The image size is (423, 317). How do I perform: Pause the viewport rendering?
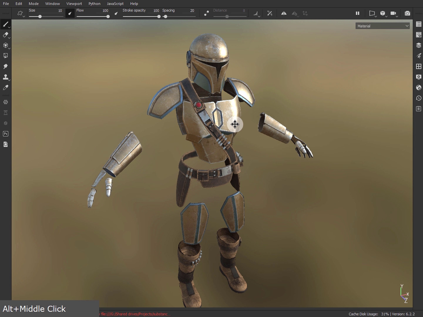pyautogui.click(x=357, y=14)
